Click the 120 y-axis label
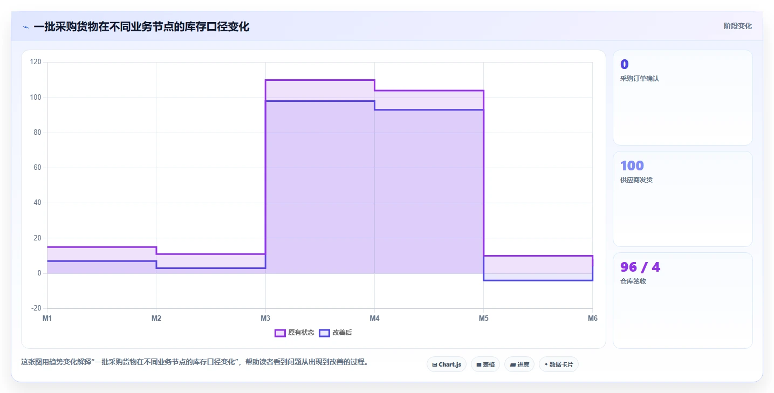 click(x=36, y=62)
